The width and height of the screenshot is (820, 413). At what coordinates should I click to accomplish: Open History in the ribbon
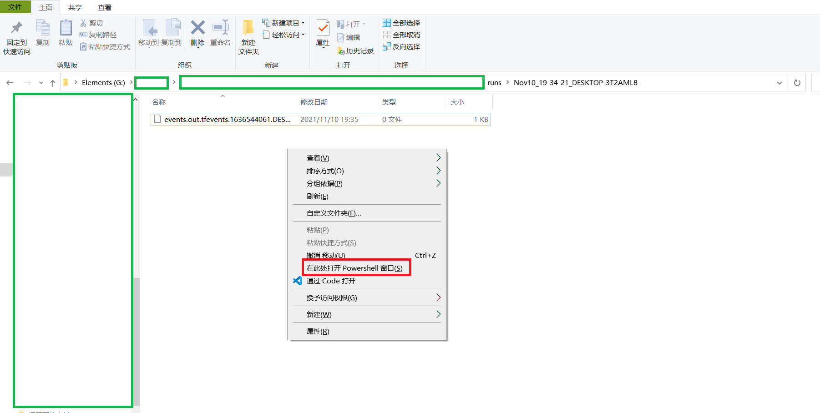[355, 50]
